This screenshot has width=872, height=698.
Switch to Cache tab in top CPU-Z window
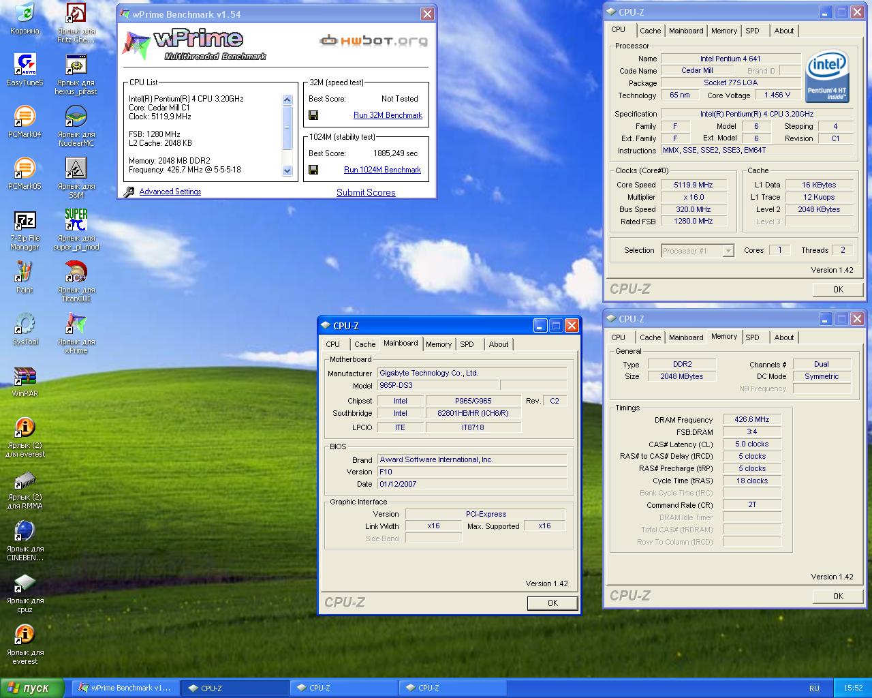click(650, 31)
